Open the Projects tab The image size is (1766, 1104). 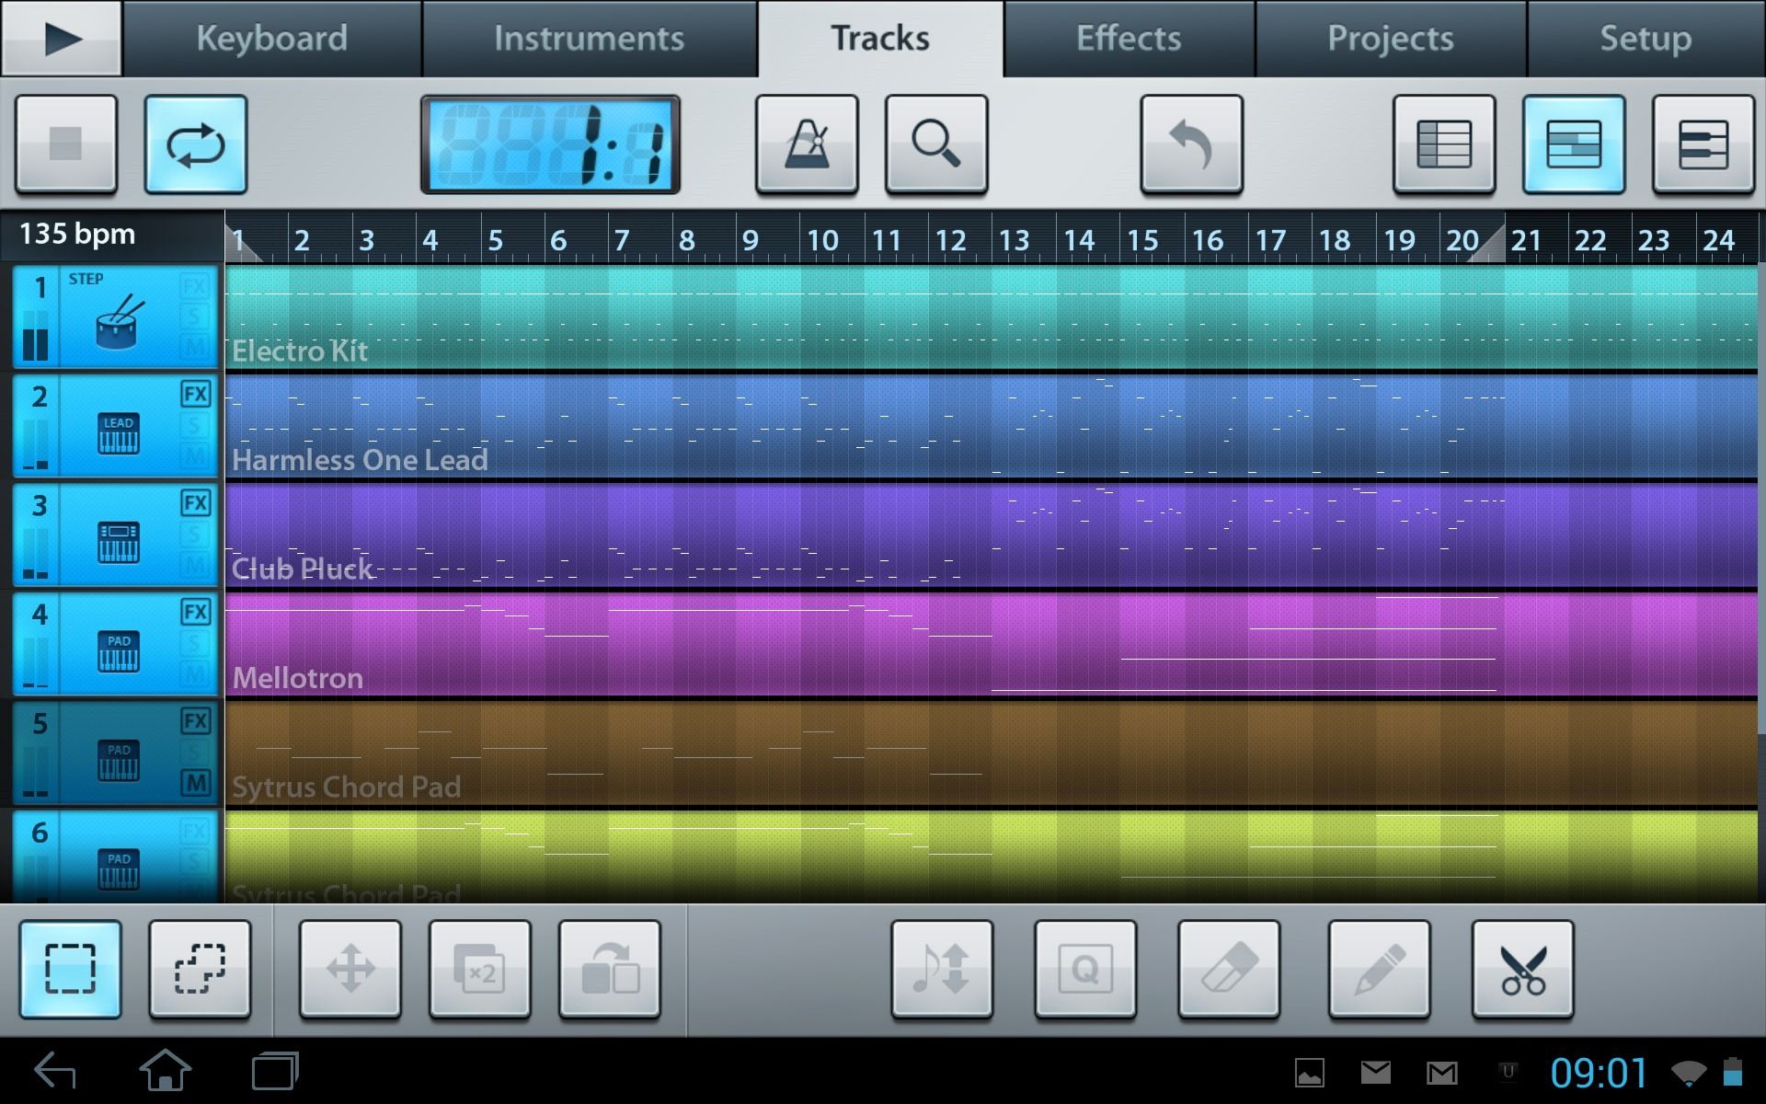[1390, 38]
